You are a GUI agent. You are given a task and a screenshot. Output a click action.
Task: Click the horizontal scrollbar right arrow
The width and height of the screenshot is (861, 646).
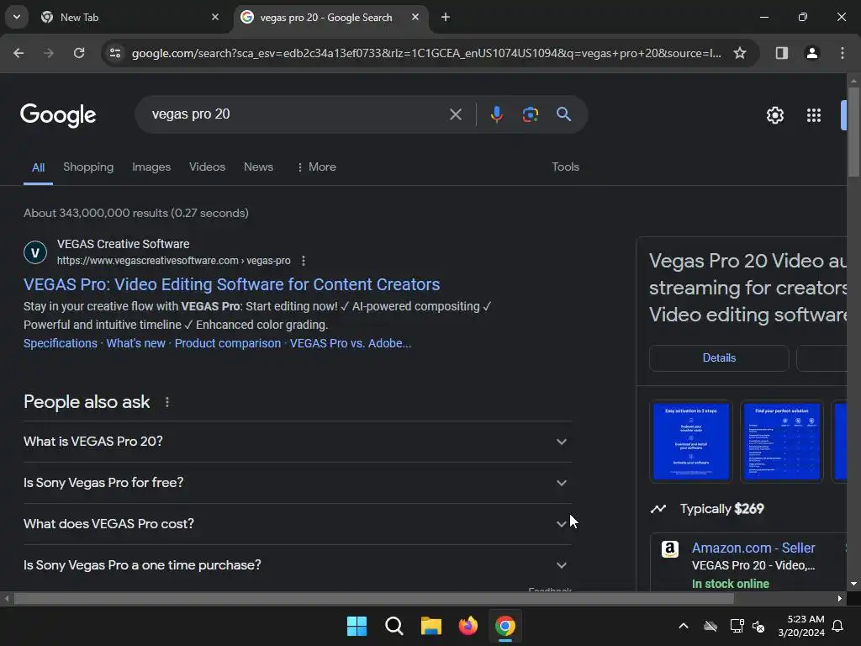click(x=840, y=599)
